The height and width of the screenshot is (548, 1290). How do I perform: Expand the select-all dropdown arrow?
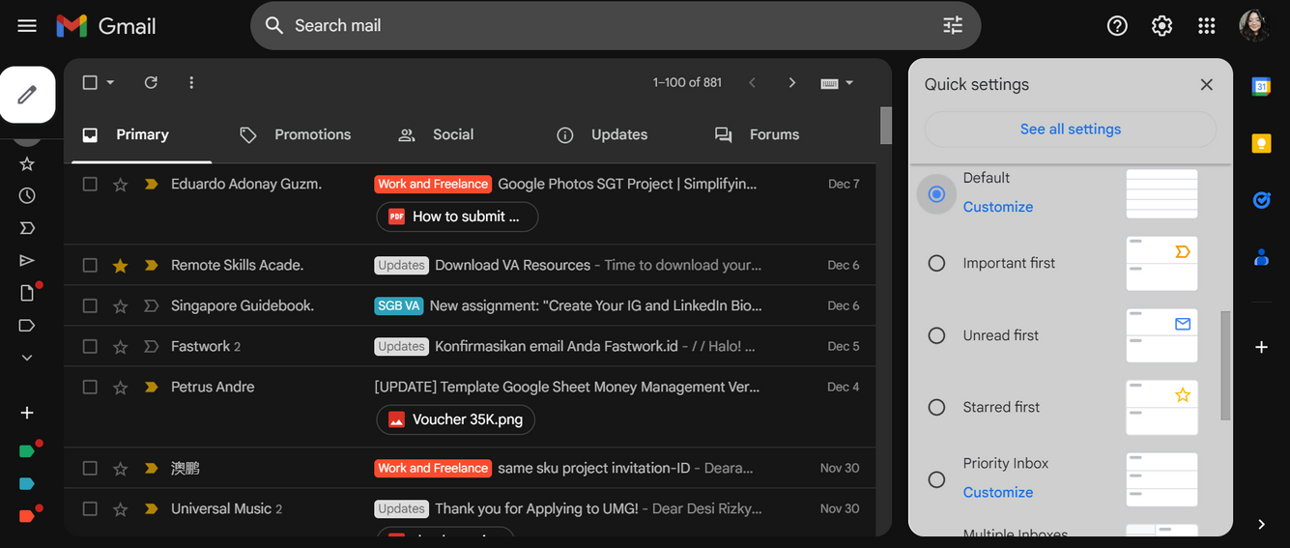(110, 83)
